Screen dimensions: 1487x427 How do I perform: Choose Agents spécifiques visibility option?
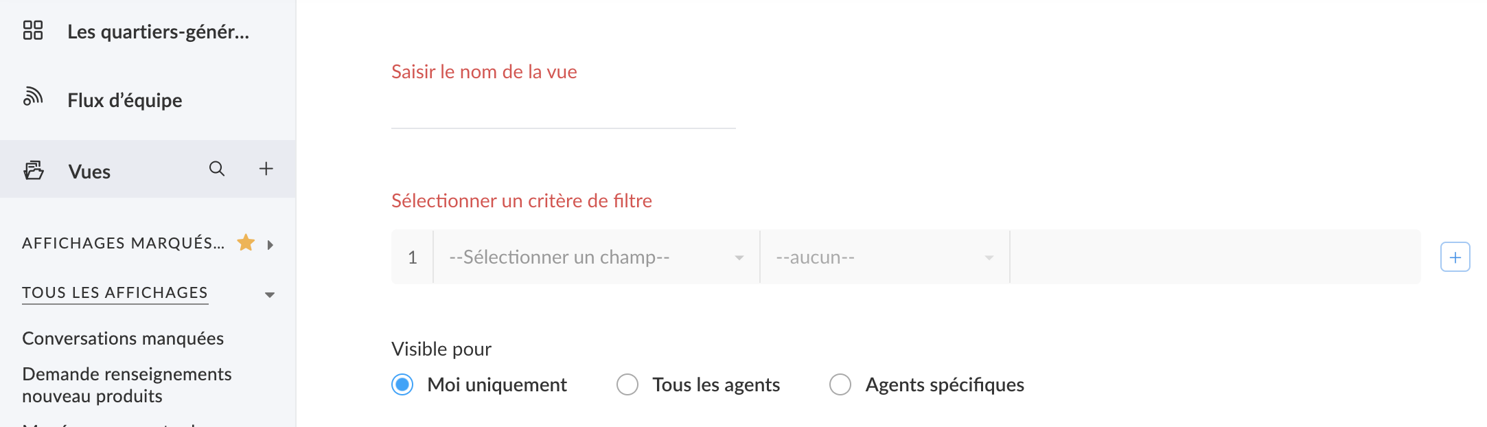pyautogui.click(x=840, y=384)
